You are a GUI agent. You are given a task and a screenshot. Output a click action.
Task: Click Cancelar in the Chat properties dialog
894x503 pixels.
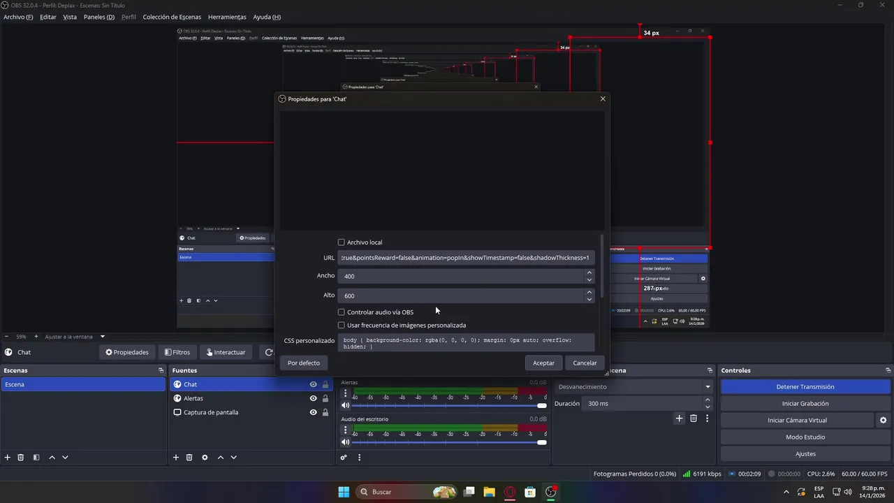coord(585,363)
